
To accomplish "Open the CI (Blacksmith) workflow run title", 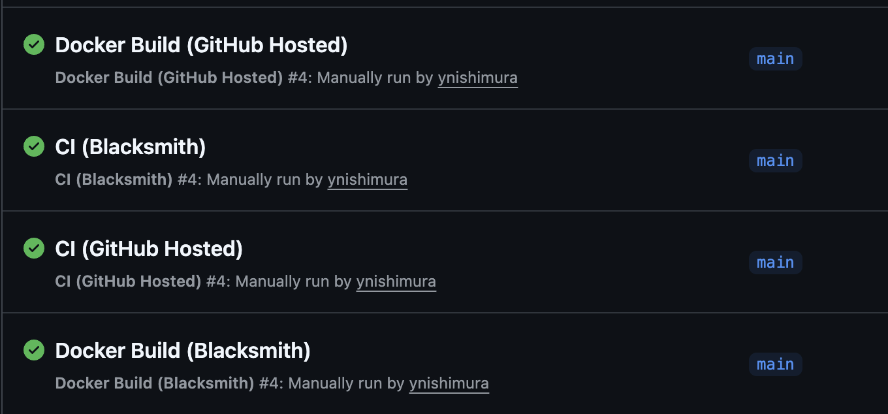I will [x=131, y=147].
